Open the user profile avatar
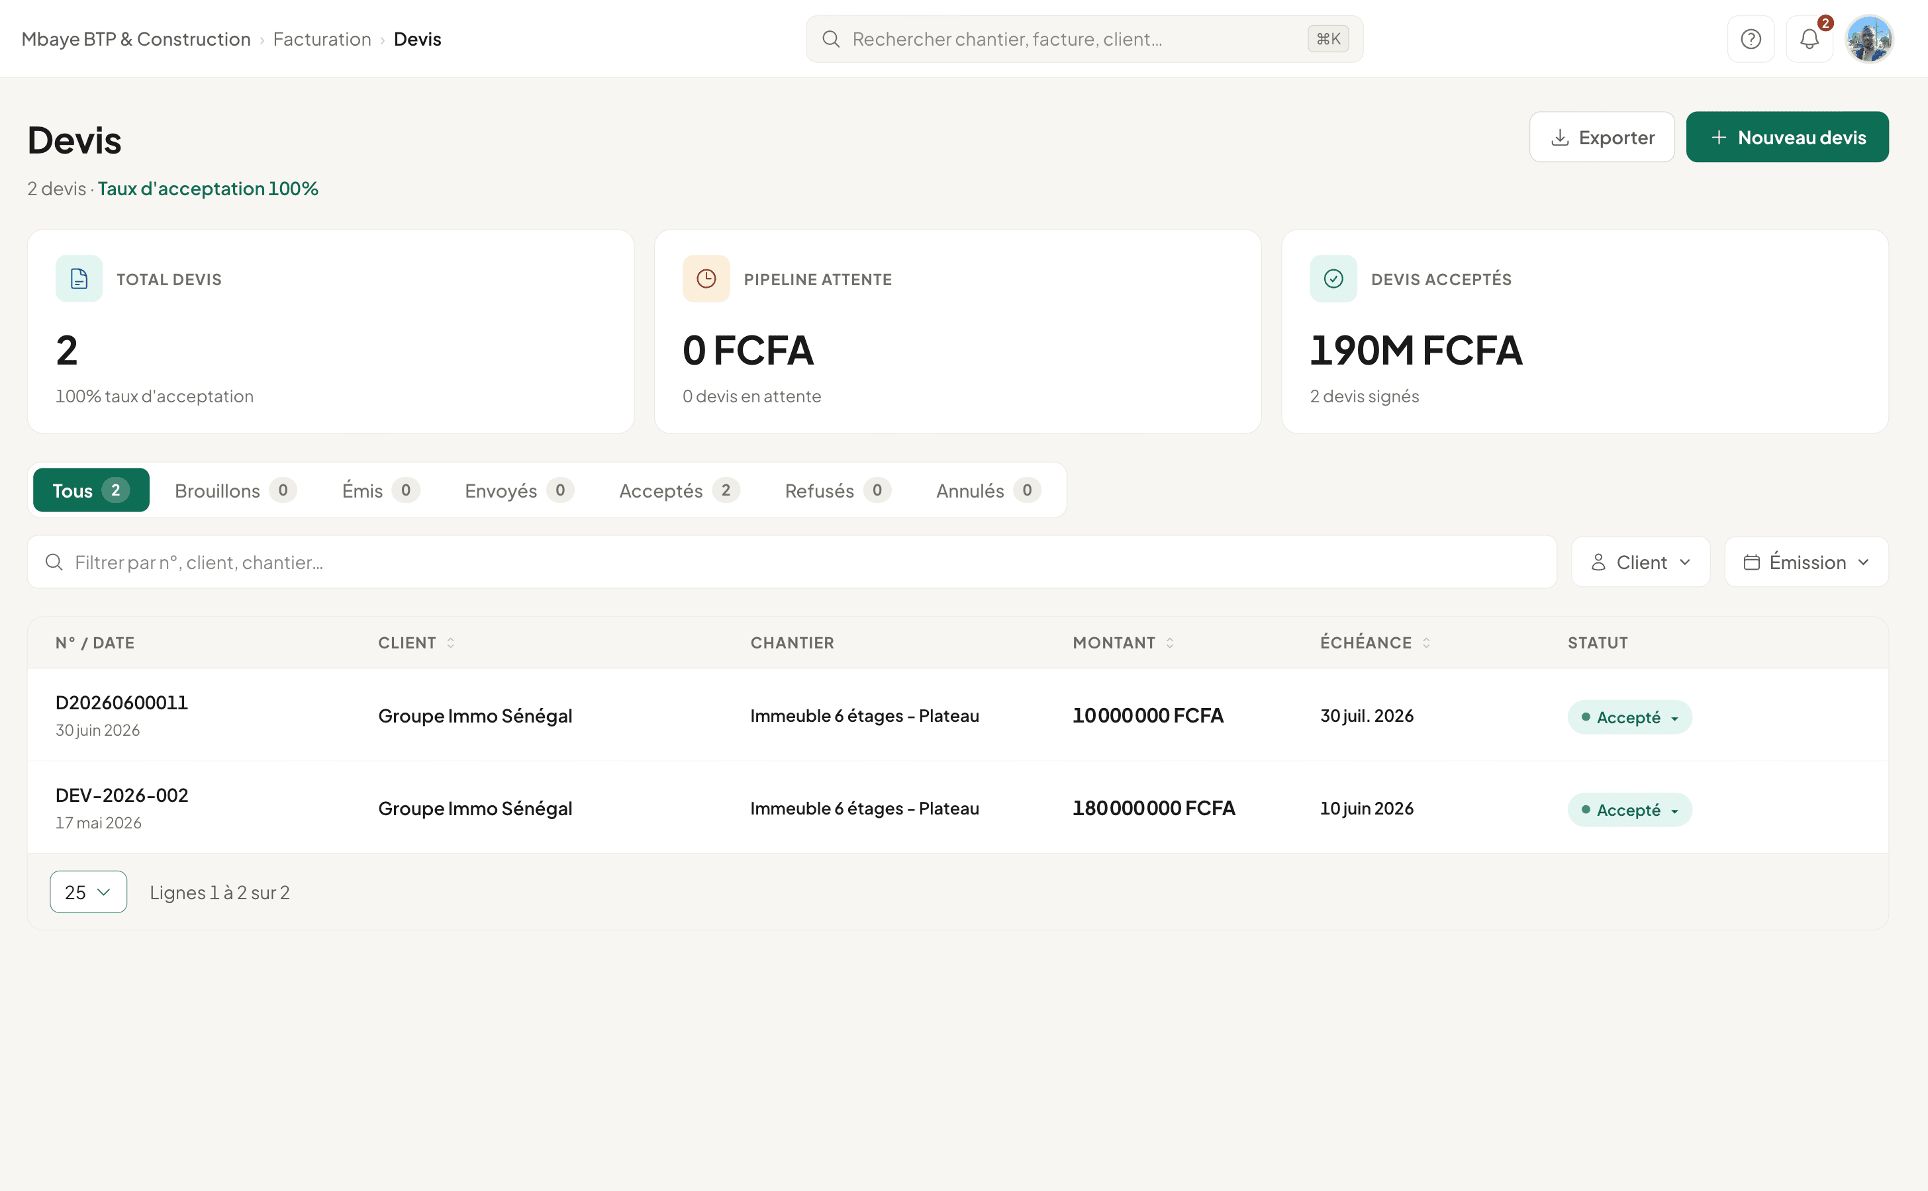Viewport: 1928px width, 1191px height. [x=1869, y=38]
